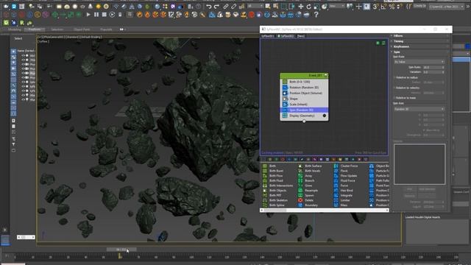
Task: Select the Rotation (Random 3D) operator
Action: (304, 88)
